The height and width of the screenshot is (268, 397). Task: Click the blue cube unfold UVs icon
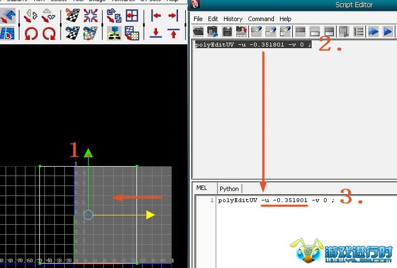[114, 33]
